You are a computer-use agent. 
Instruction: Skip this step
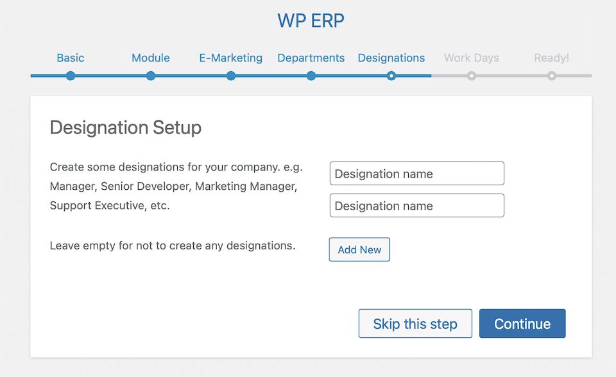[415, 323]
